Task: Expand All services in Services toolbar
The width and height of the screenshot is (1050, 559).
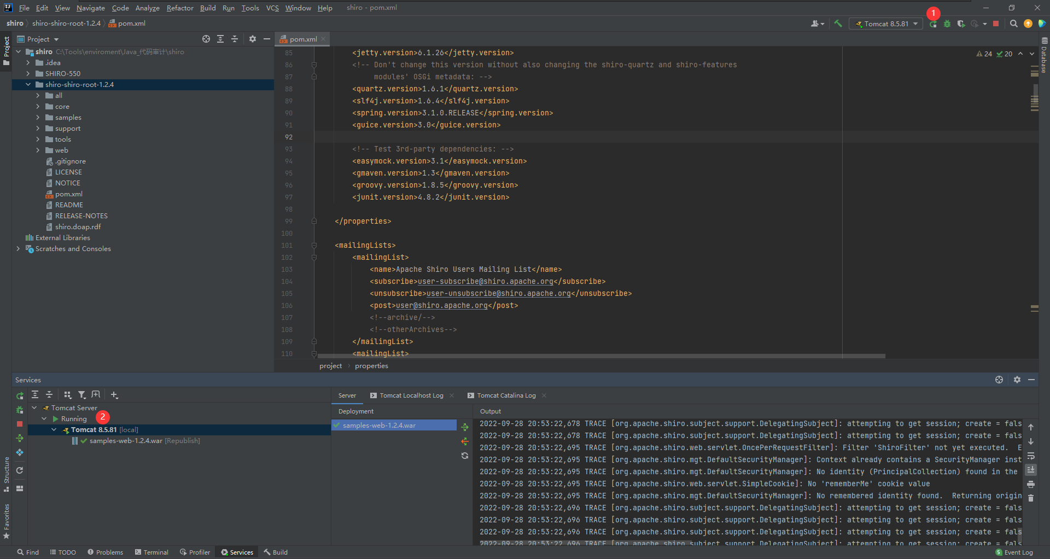Action: pyautogui.click(x=35, y=394)
